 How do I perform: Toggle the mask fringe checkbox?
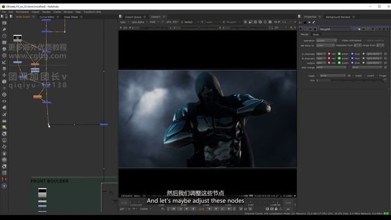point(378,76)
